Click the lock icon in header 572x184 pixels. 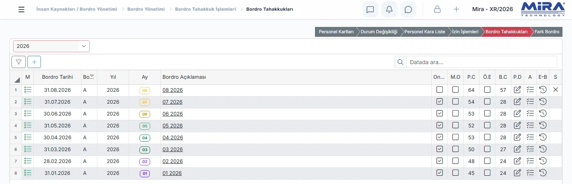(x=437, y=9)
